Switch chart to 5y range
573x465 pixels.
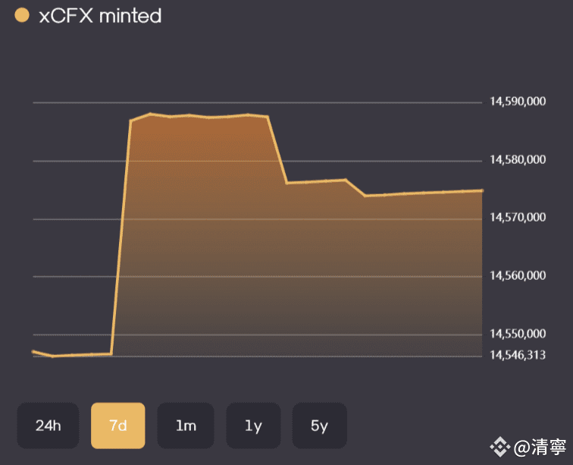319,426
